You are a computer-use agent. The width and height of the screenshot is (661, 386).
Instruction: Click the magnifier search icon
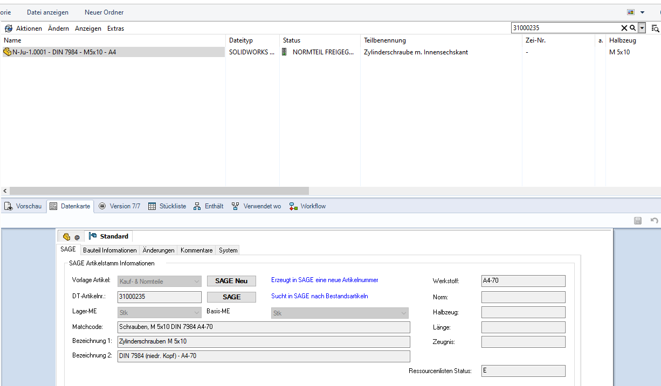(x=633, y=28)
